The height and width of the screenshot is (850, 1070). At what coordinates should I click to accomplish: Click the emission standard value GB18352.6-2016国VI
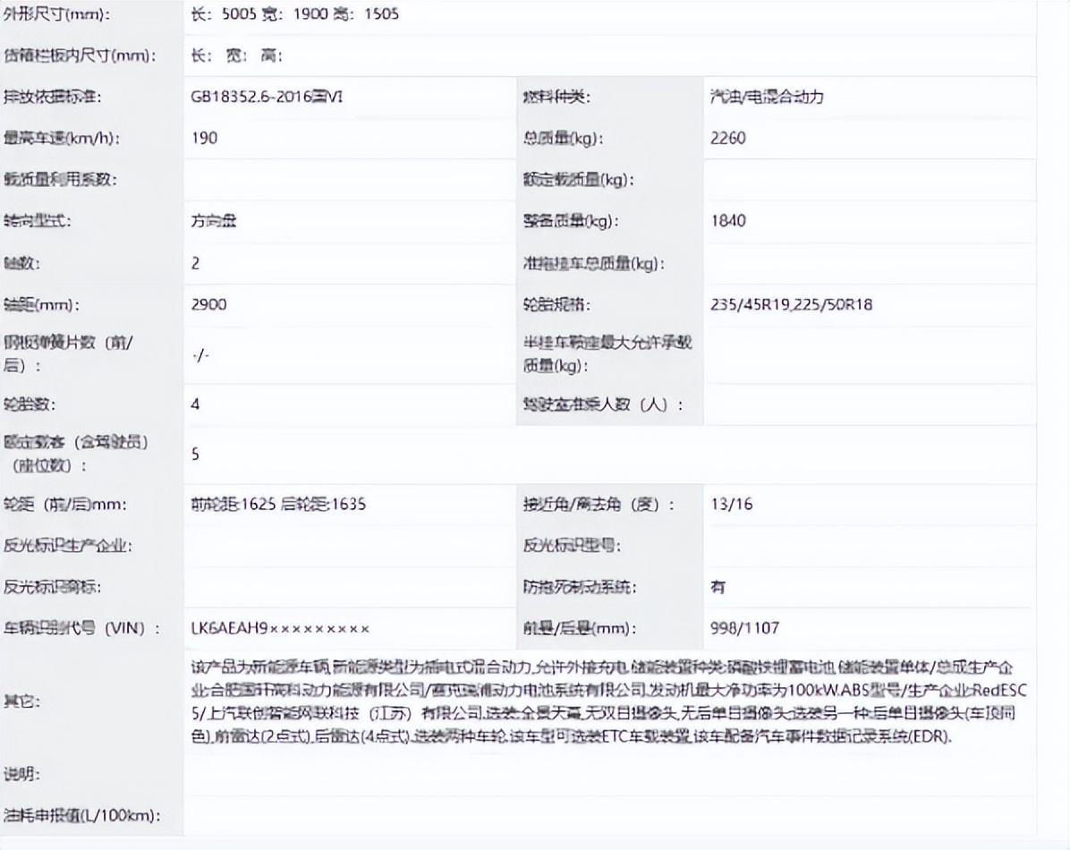(267, 97)
